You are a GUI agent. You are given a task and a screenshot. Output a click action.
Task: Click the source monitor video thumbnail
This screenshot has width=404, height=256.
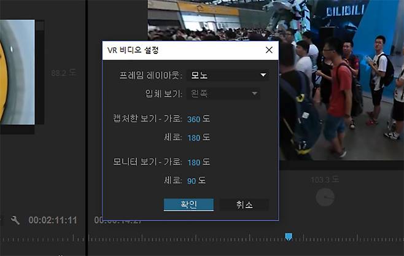(17, 72)
